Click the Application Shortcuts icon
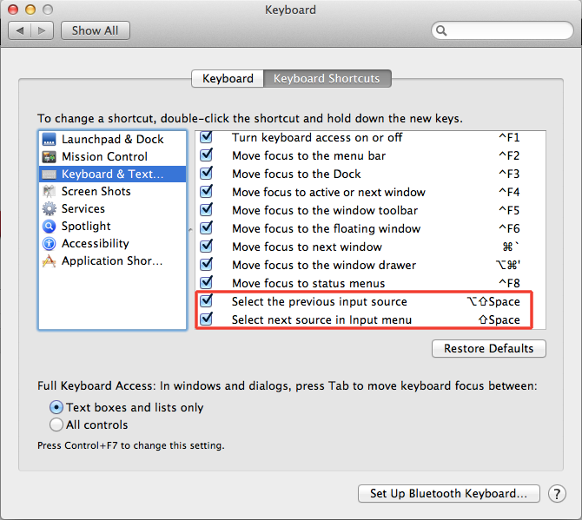The height and width of the screenshot is (520, 582). (x=49, y=261)
